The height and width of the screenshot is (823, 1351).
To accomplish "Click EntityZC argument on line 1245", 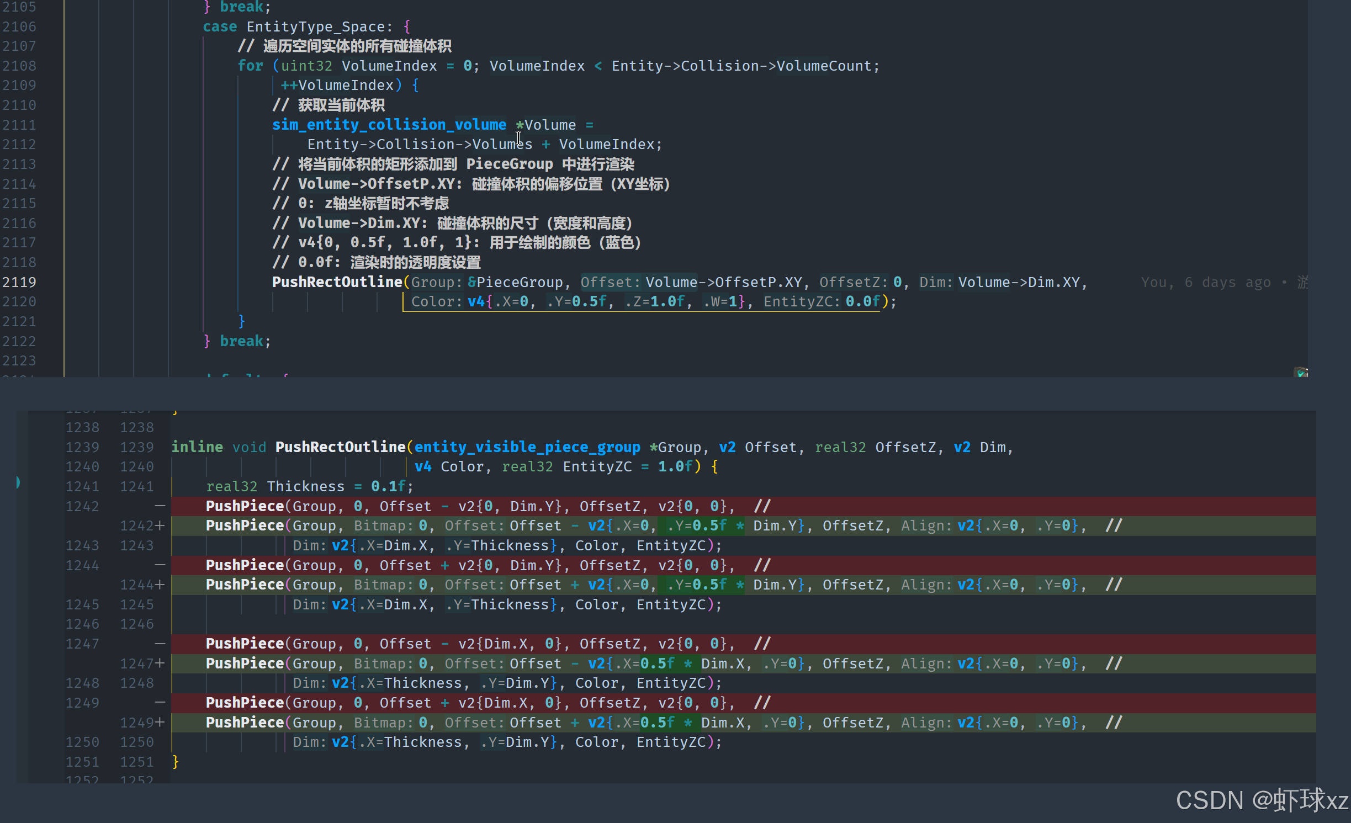I will coord(671,604).
